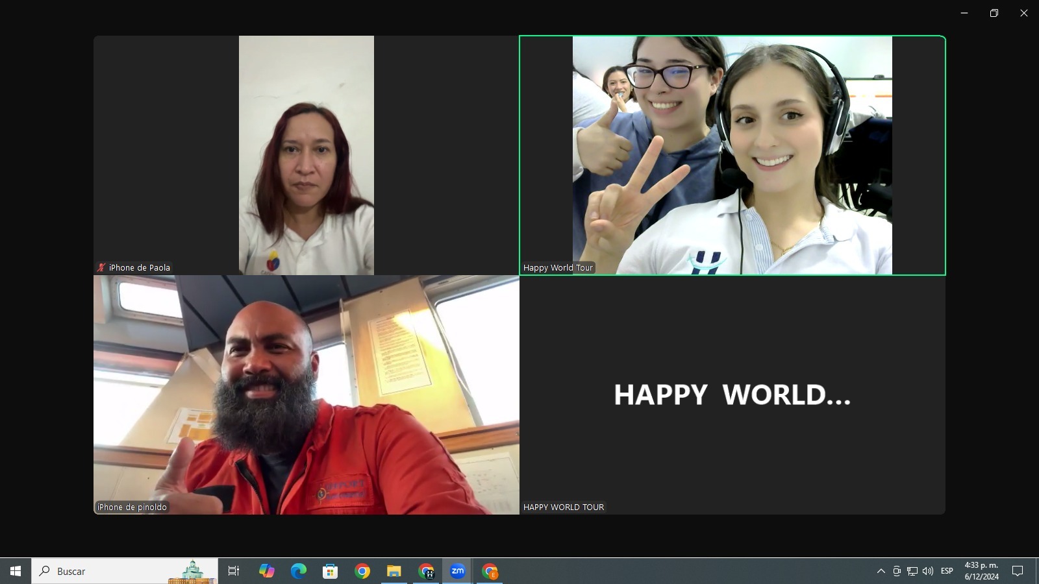Open File Explorer from the taskbar
The height and width of the screenshot is (584, 1039).
[x=394, y=571]
